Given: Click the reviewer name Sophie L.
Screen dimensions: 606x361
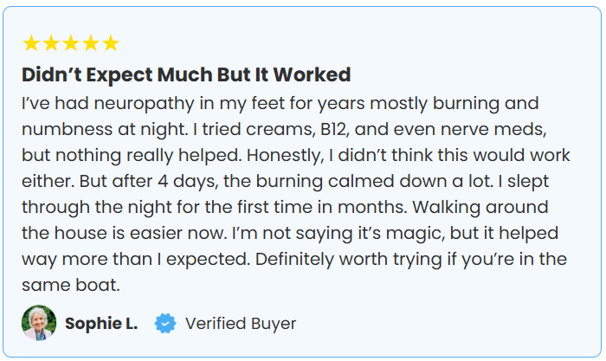Looking at the screenshot, I should pyautogui.click(x=101, y=324).
